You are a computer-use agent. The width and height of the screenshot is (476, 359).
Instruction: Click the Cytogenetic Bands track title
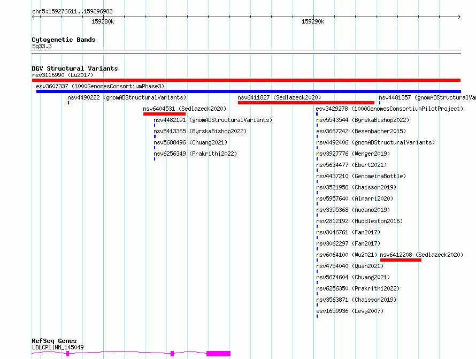coord(64,40)
